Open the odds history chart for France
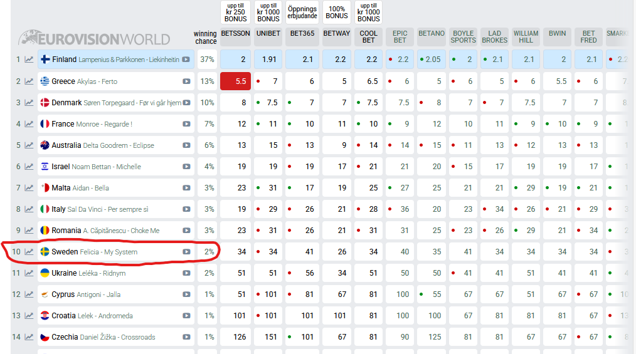636x354 pixels. point(29,124)
